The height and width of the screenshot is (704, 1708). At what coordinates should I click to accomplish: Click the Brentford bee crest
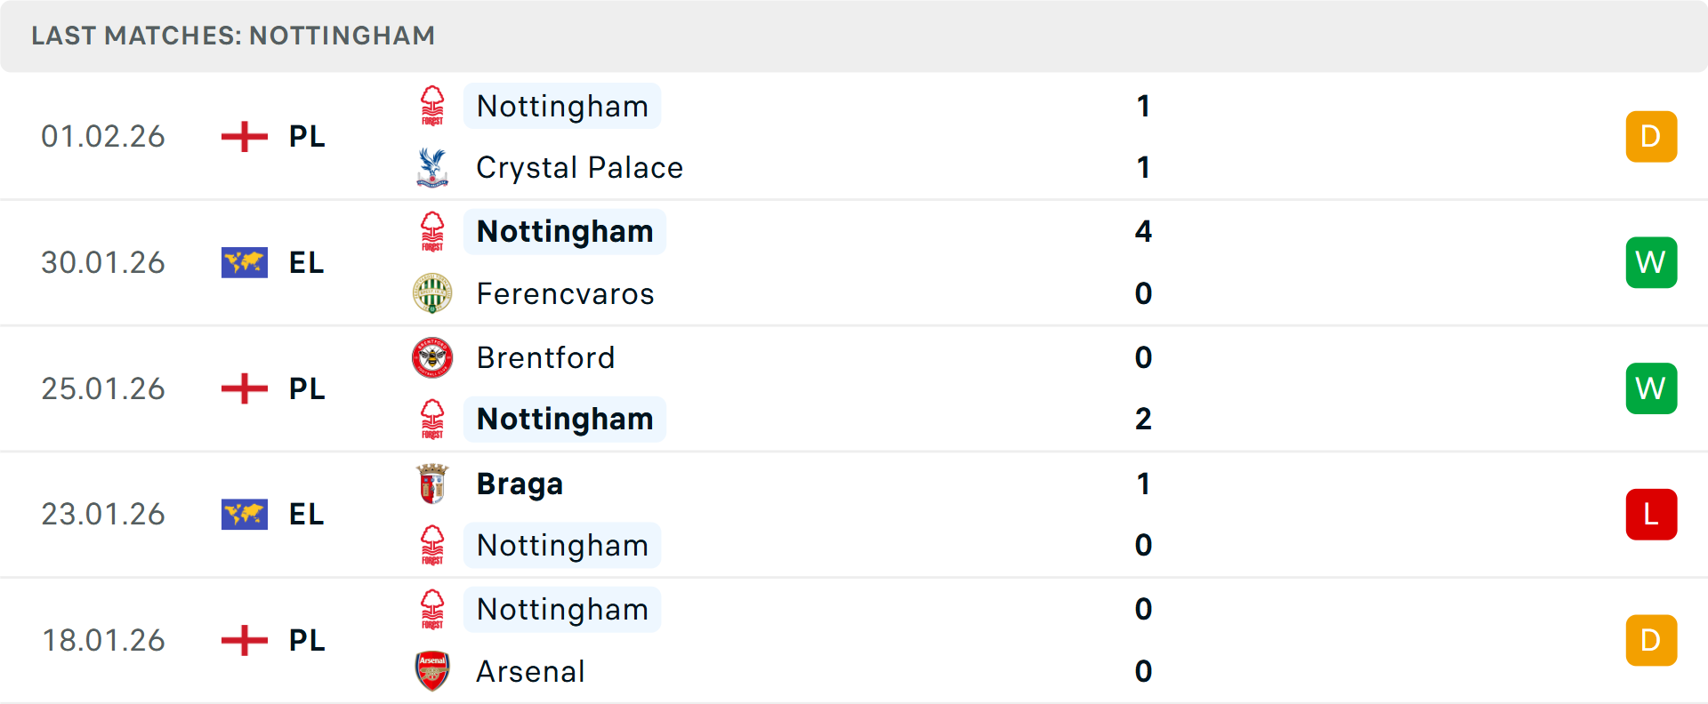[x=432, y=357]
